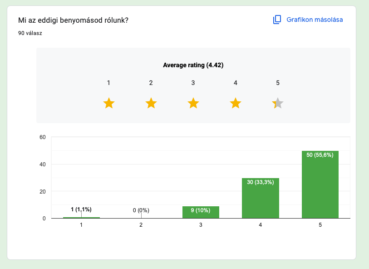
Task: Click the first gold star
Action: coord(108,104)
